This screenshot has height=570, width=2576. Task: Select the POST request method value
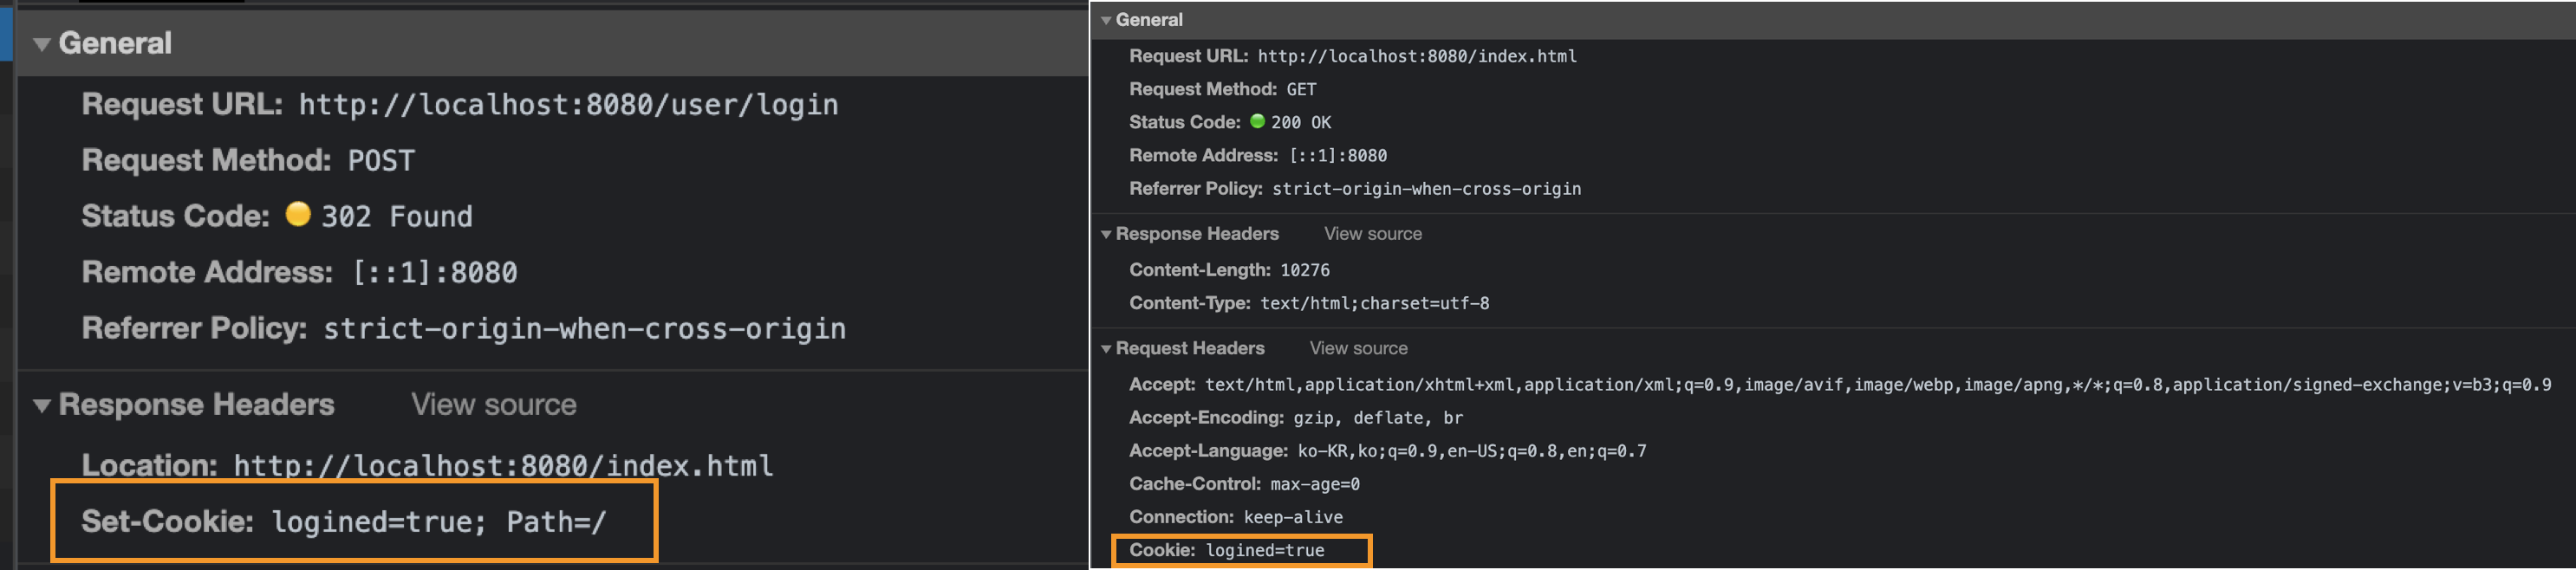[x=381, y=160]
